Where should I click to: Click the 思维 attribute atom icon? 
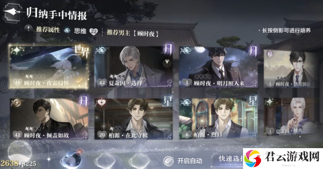click(x=67, y=31)
